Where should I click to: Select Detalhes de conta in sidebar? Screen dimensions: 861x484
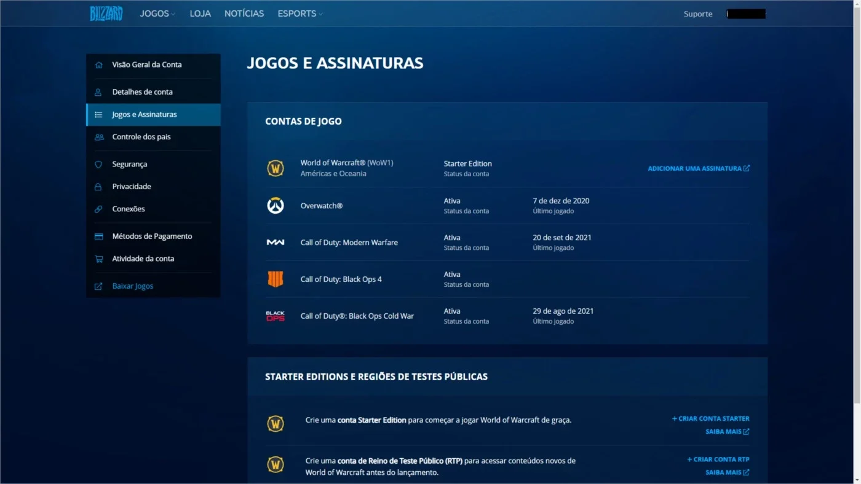click(x=153, y=92)
